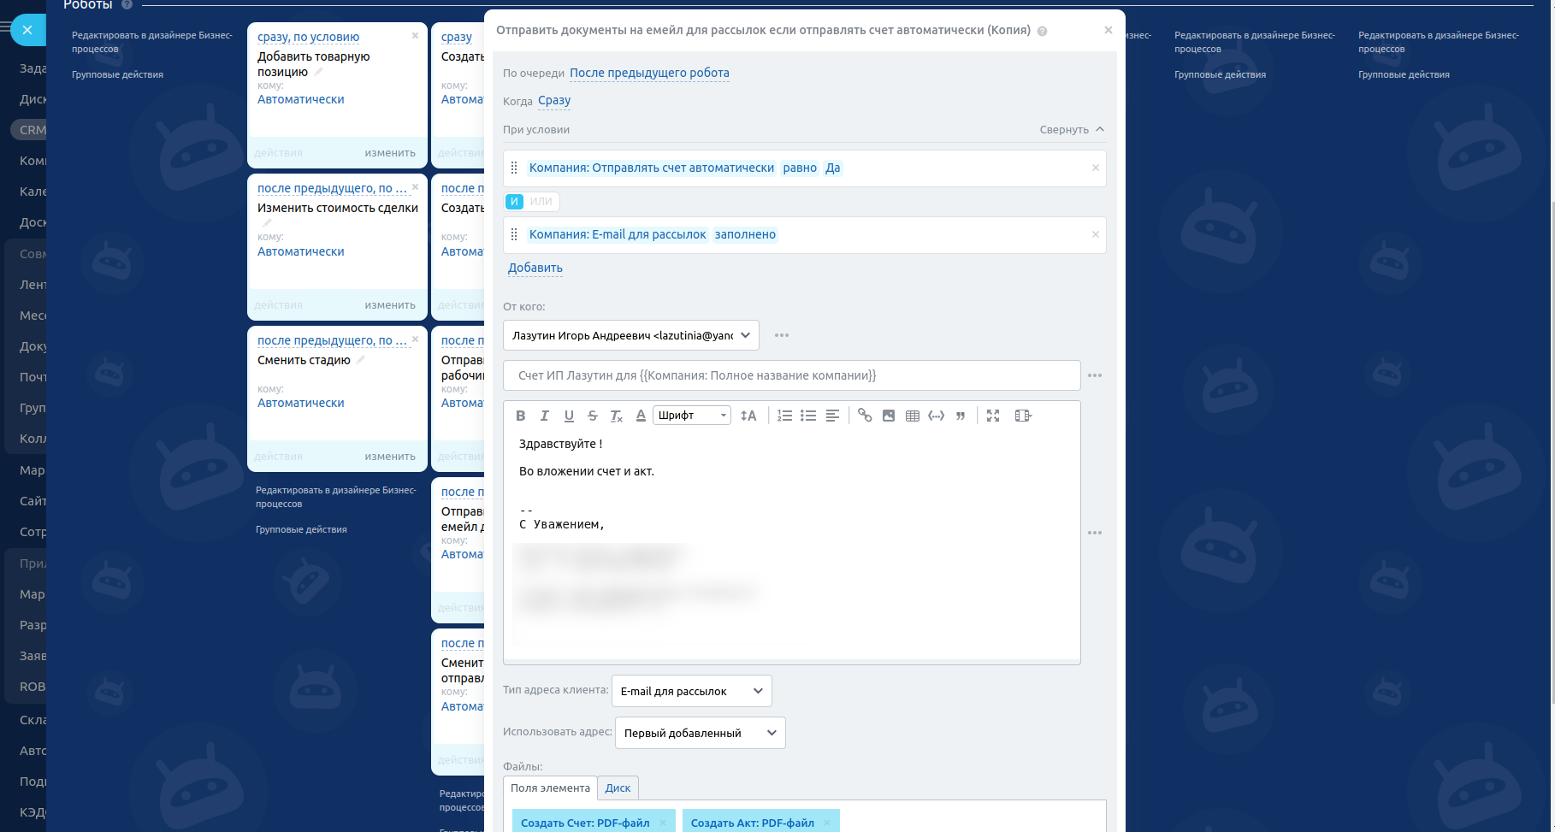Open the editor's more tools menu
1555x832 pixels.
[1023, 416]
